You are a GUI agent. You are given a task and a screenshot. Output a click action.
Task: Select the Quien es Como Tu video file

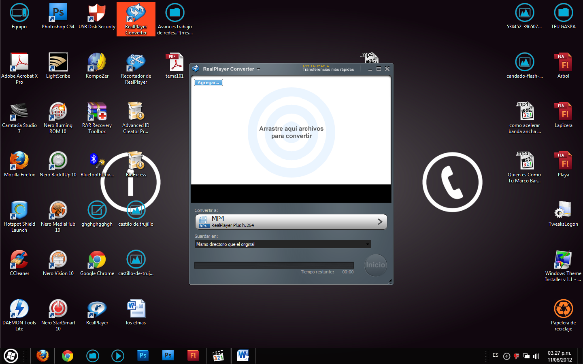524,167
